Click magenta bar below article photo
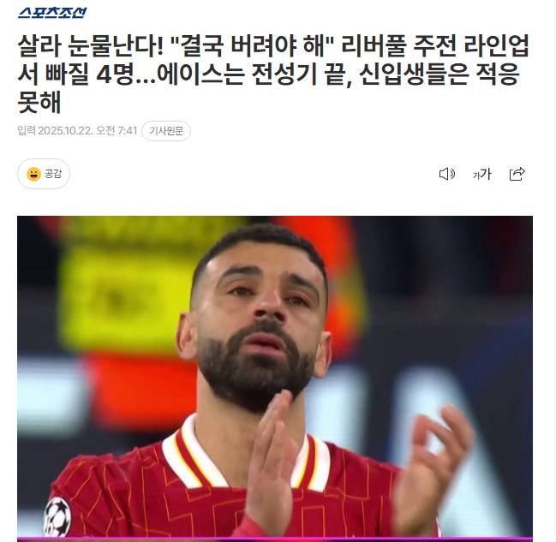 275,539
